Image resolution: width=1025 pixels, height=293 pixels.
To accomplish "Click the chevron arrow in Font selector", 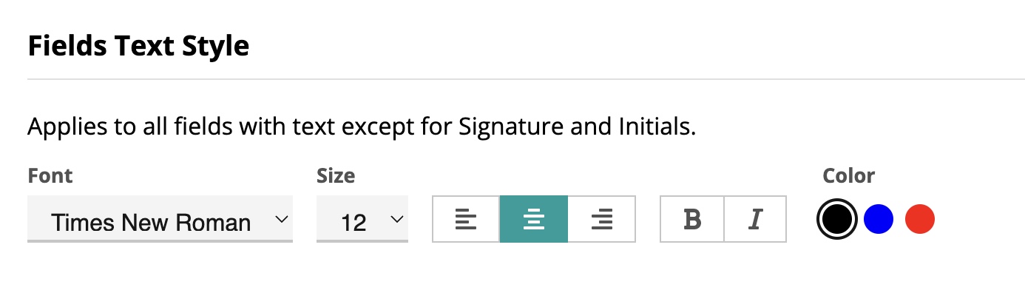I will (x=280, y=220).
